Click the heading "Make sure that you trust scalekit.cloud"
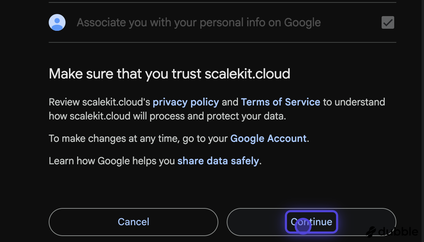 pyautogui.click(x=170, y=74)
